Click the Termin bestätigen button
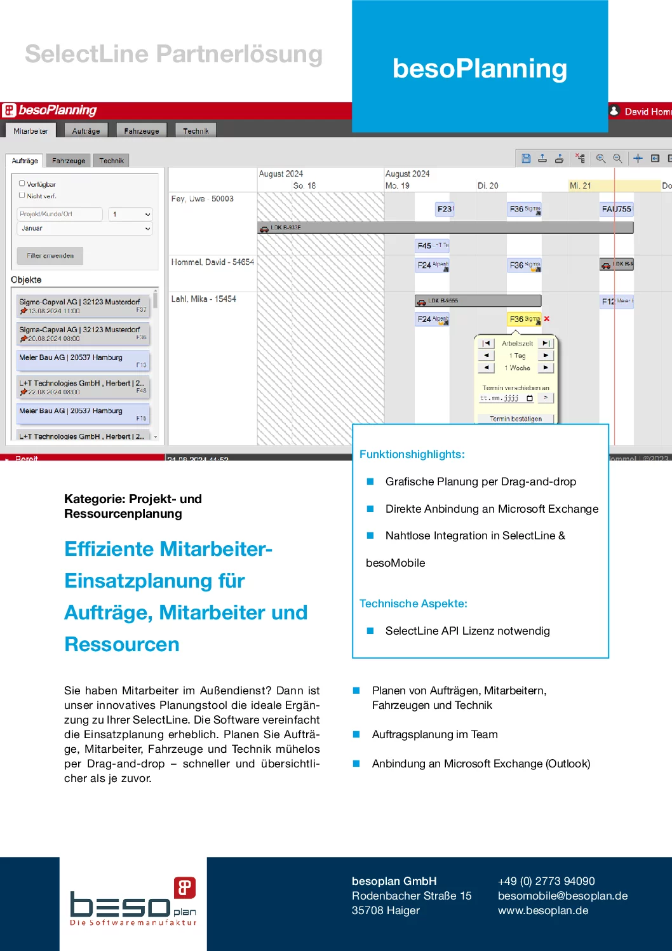This screenshot has width=672, height=951. (x=516, y=419)
